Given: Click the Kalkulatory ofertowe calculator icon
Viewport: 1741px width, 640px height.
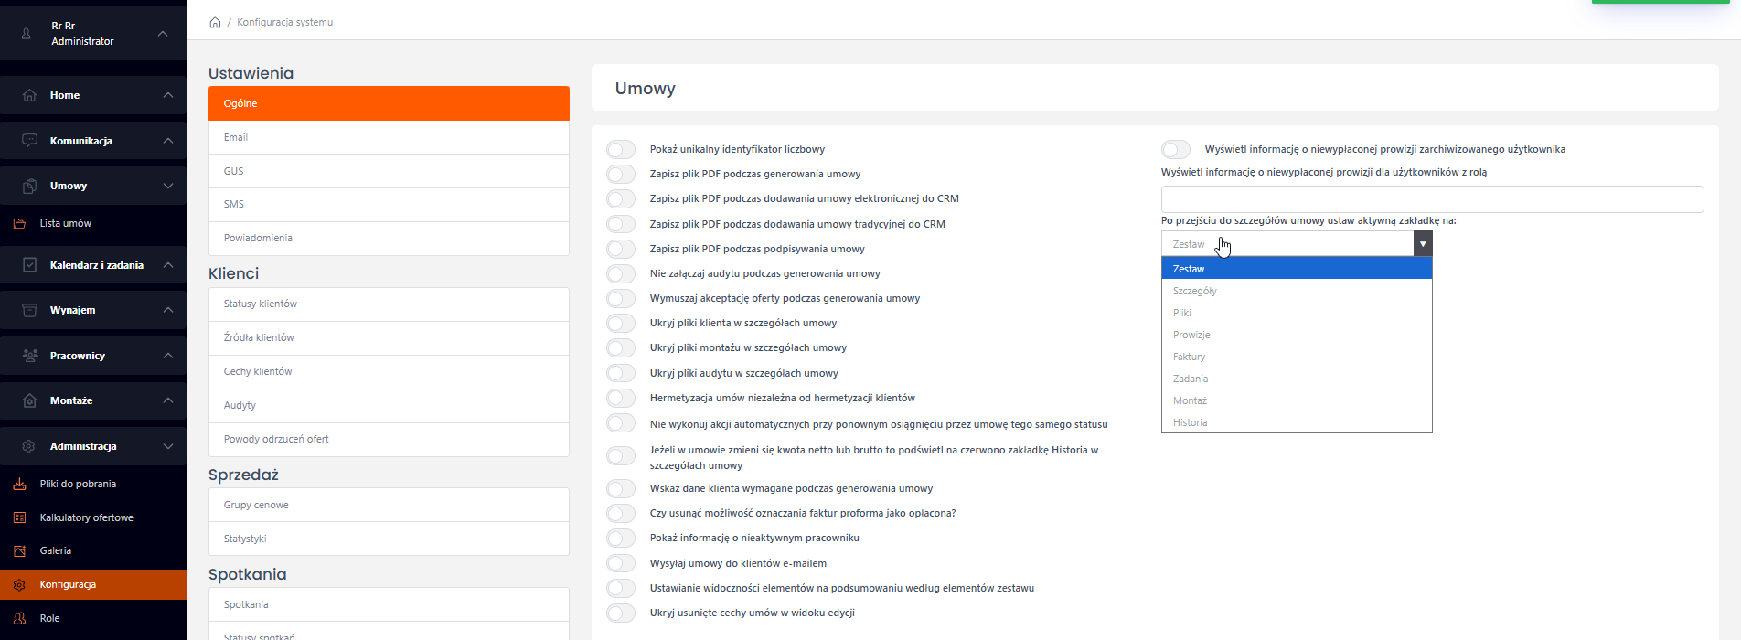Looking at the screenshot, I should pyautogui.click(x=19, y=517).
